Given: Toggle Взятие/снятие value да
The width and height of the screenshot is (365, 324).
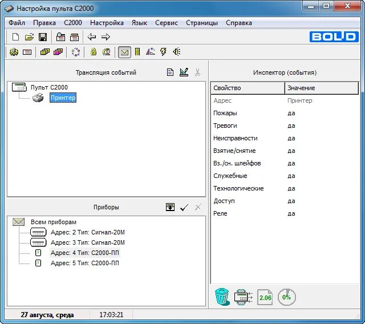Looking at the screenshot, I should [x=291, y=151].
